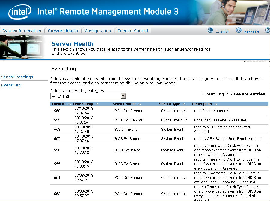270x201 pixels.
Task: Click the LOGOUT link
Action: tap(223, 31)
